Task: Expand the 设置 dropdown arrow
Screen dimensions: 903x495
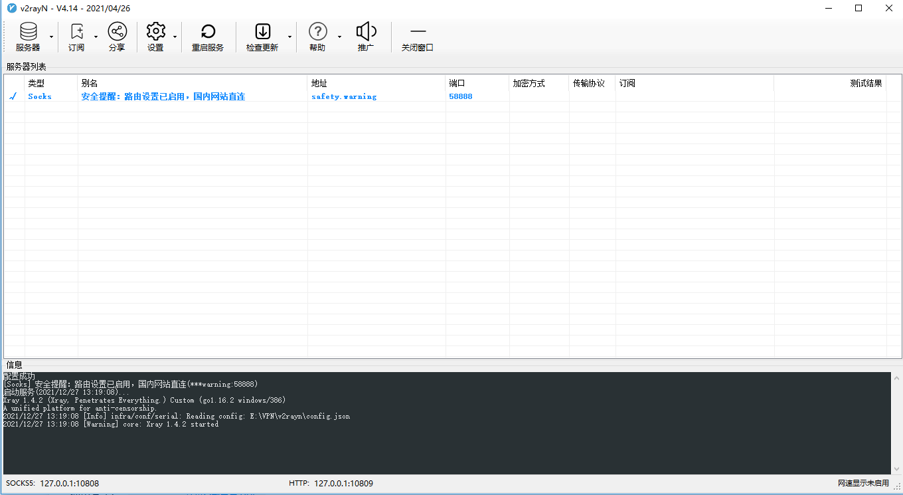Action: [x=175, y=37]
